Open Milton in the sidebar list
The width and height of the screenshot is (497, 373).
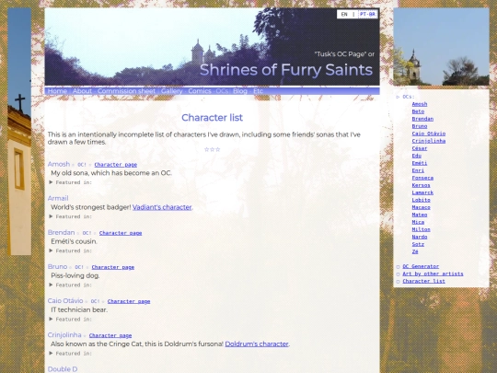(421, 229)
